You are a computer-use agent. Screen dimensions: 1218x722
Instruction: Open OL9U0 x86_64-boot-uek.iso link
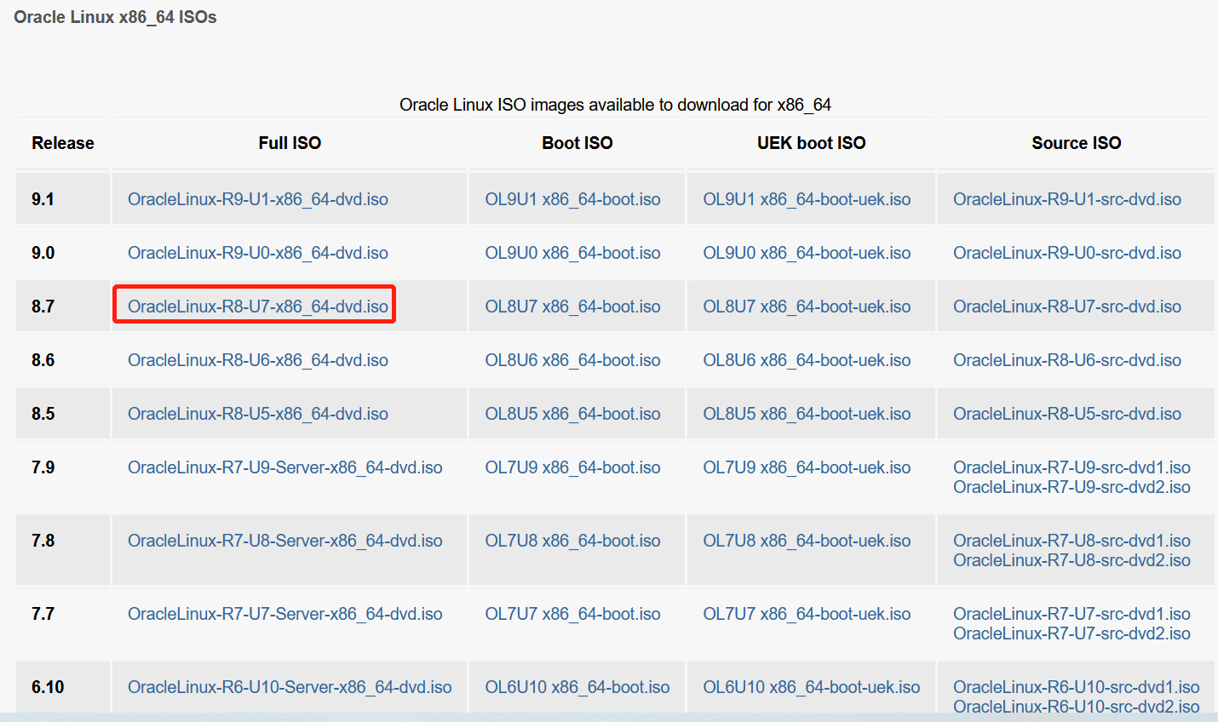[807, 253]
